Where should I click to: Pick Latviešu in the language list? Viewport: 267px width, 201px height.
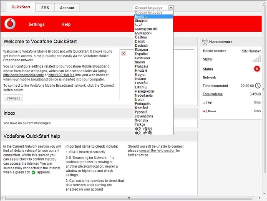tap(154, 83)
